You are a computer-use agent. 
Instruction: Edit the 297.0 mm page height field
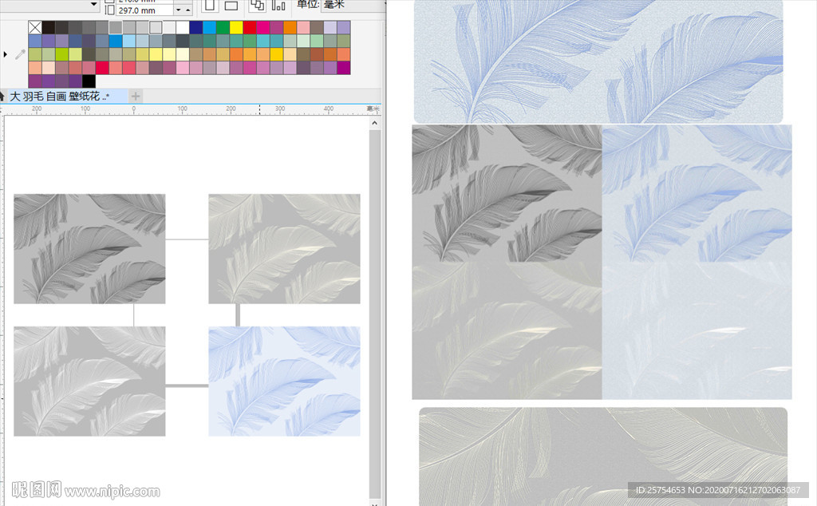[x=144, y=10]
